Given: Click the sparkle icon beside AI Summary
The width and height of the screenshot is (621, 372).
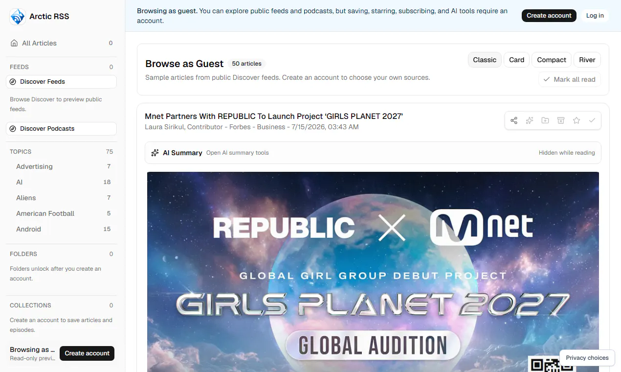Looking at the screenshot, I should 155,153.
